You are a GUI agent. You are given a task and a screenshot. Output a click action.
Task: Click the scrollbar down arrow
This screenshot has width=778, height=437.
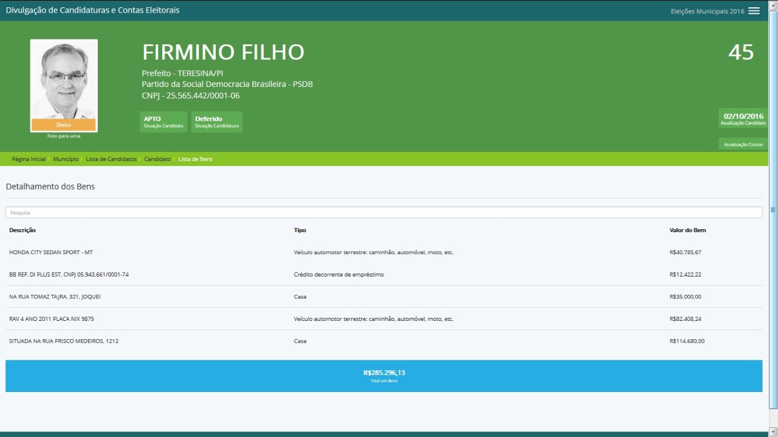point(773,432)
